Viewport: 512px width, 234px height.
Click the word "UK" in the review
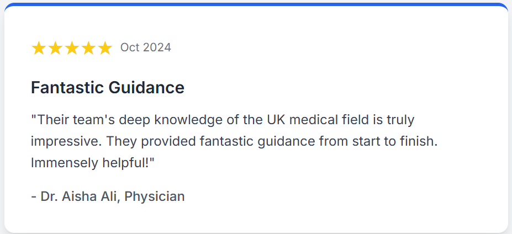pos(275,119)
